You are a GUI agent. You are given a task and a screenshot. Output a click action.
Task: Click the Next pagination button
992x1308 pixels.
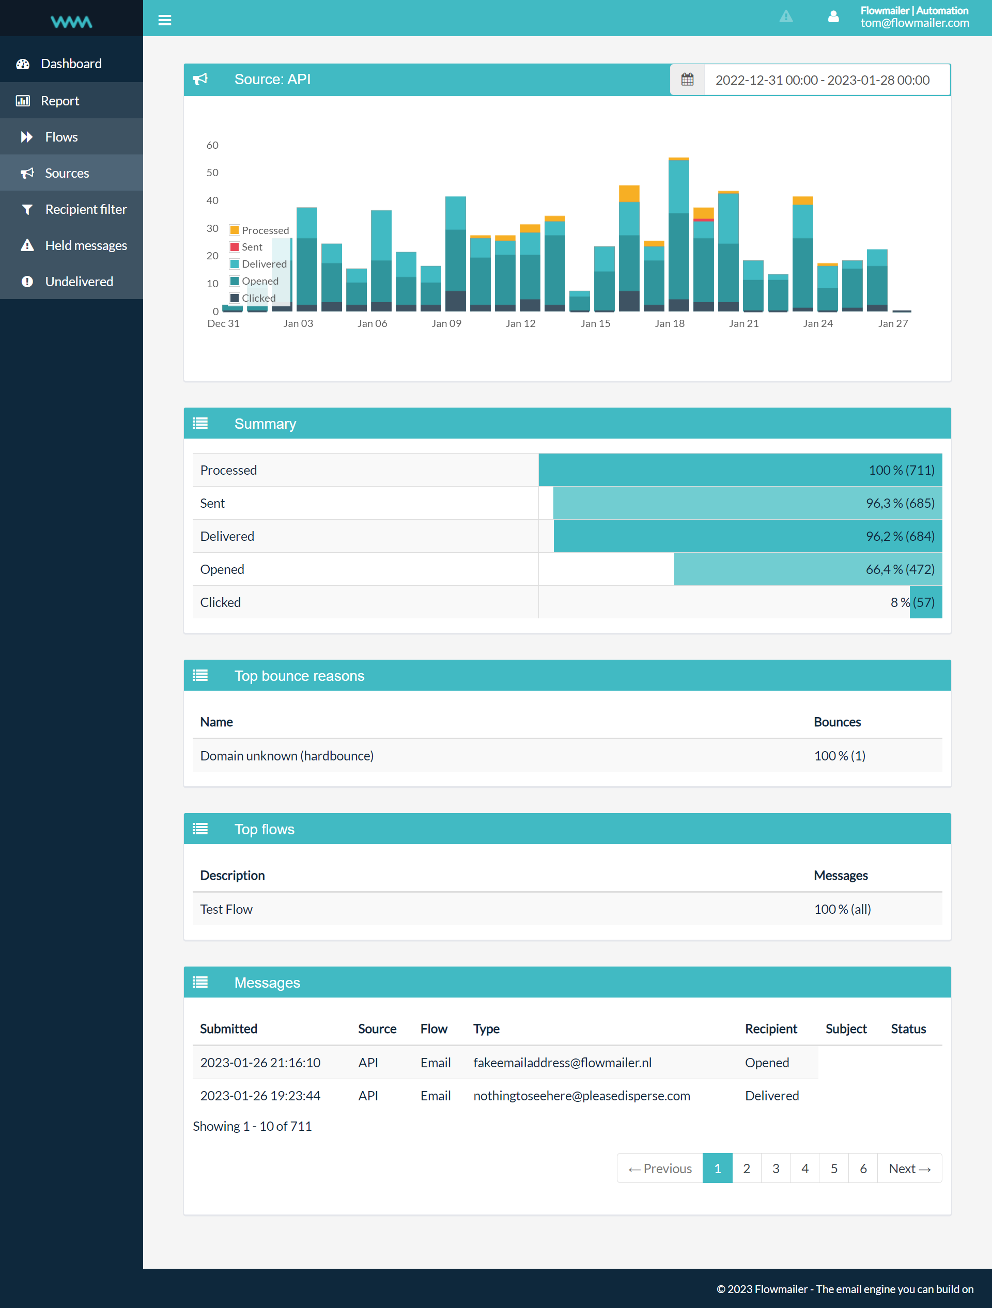point(910,1169)
